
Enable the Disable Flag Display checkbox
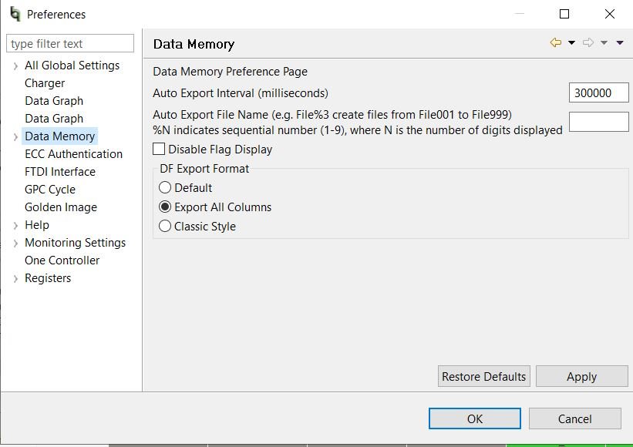[159, 149]
